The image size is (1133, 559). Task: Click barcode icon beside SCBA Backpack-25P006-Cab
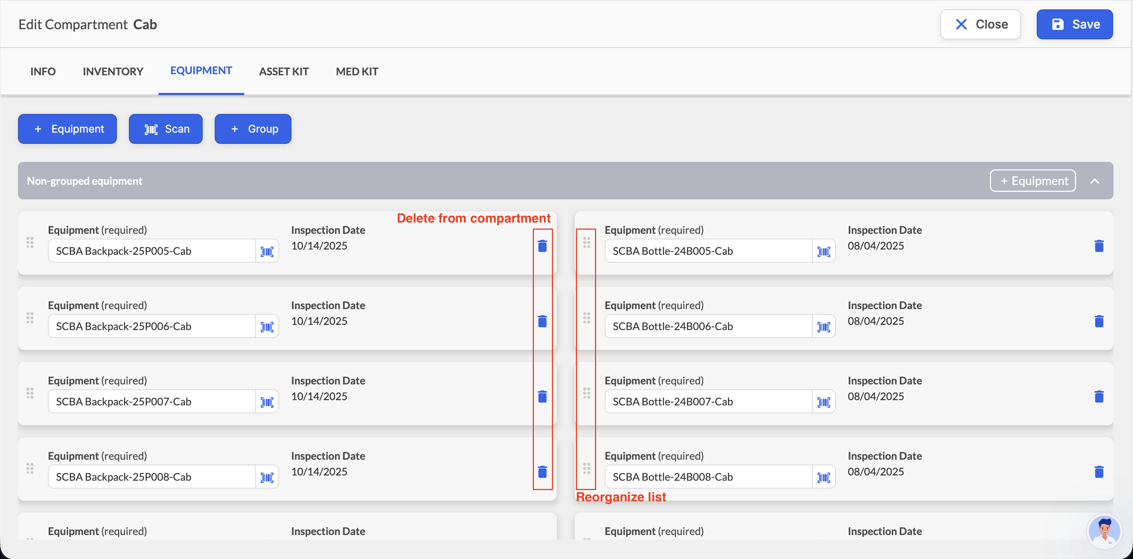(x=267, y=326)
